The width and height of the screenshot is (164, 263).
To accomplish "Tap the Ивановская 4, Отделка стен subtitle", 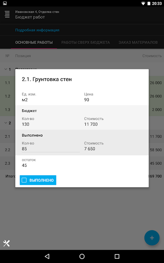I will [x=37, y=12].
